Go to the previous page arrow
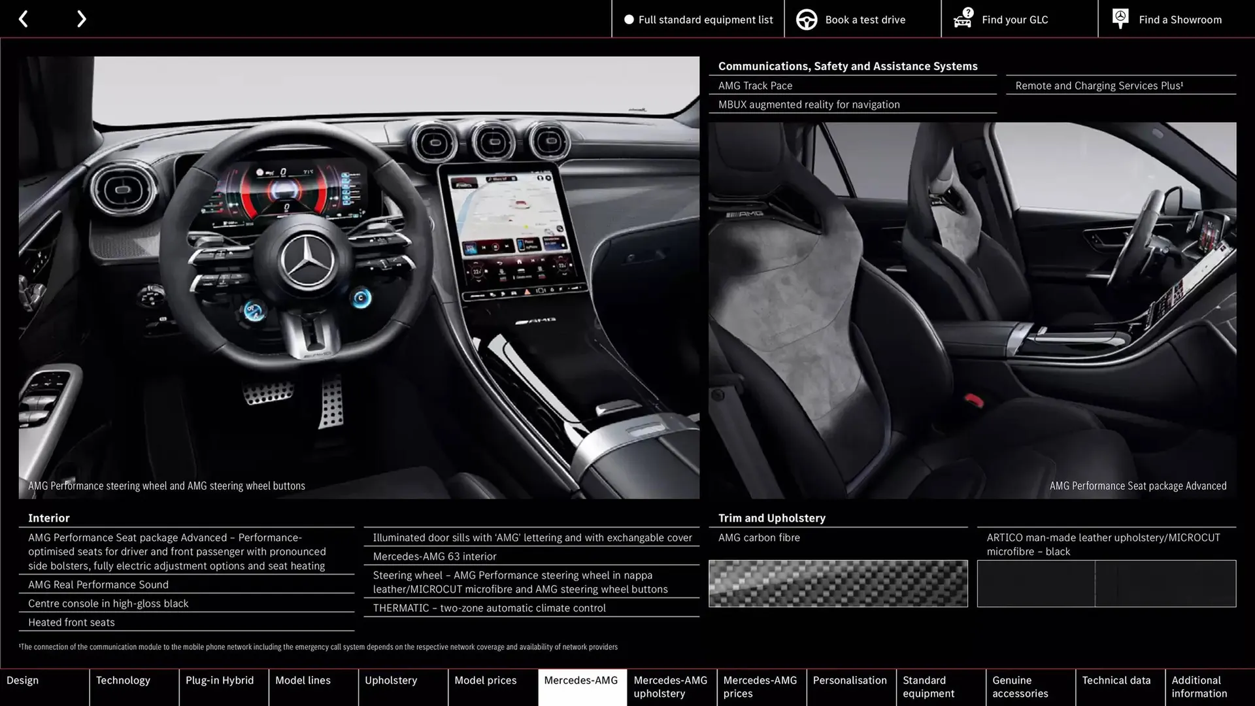The width and height of the screenshot is (1255, 706). click(24, 19)
